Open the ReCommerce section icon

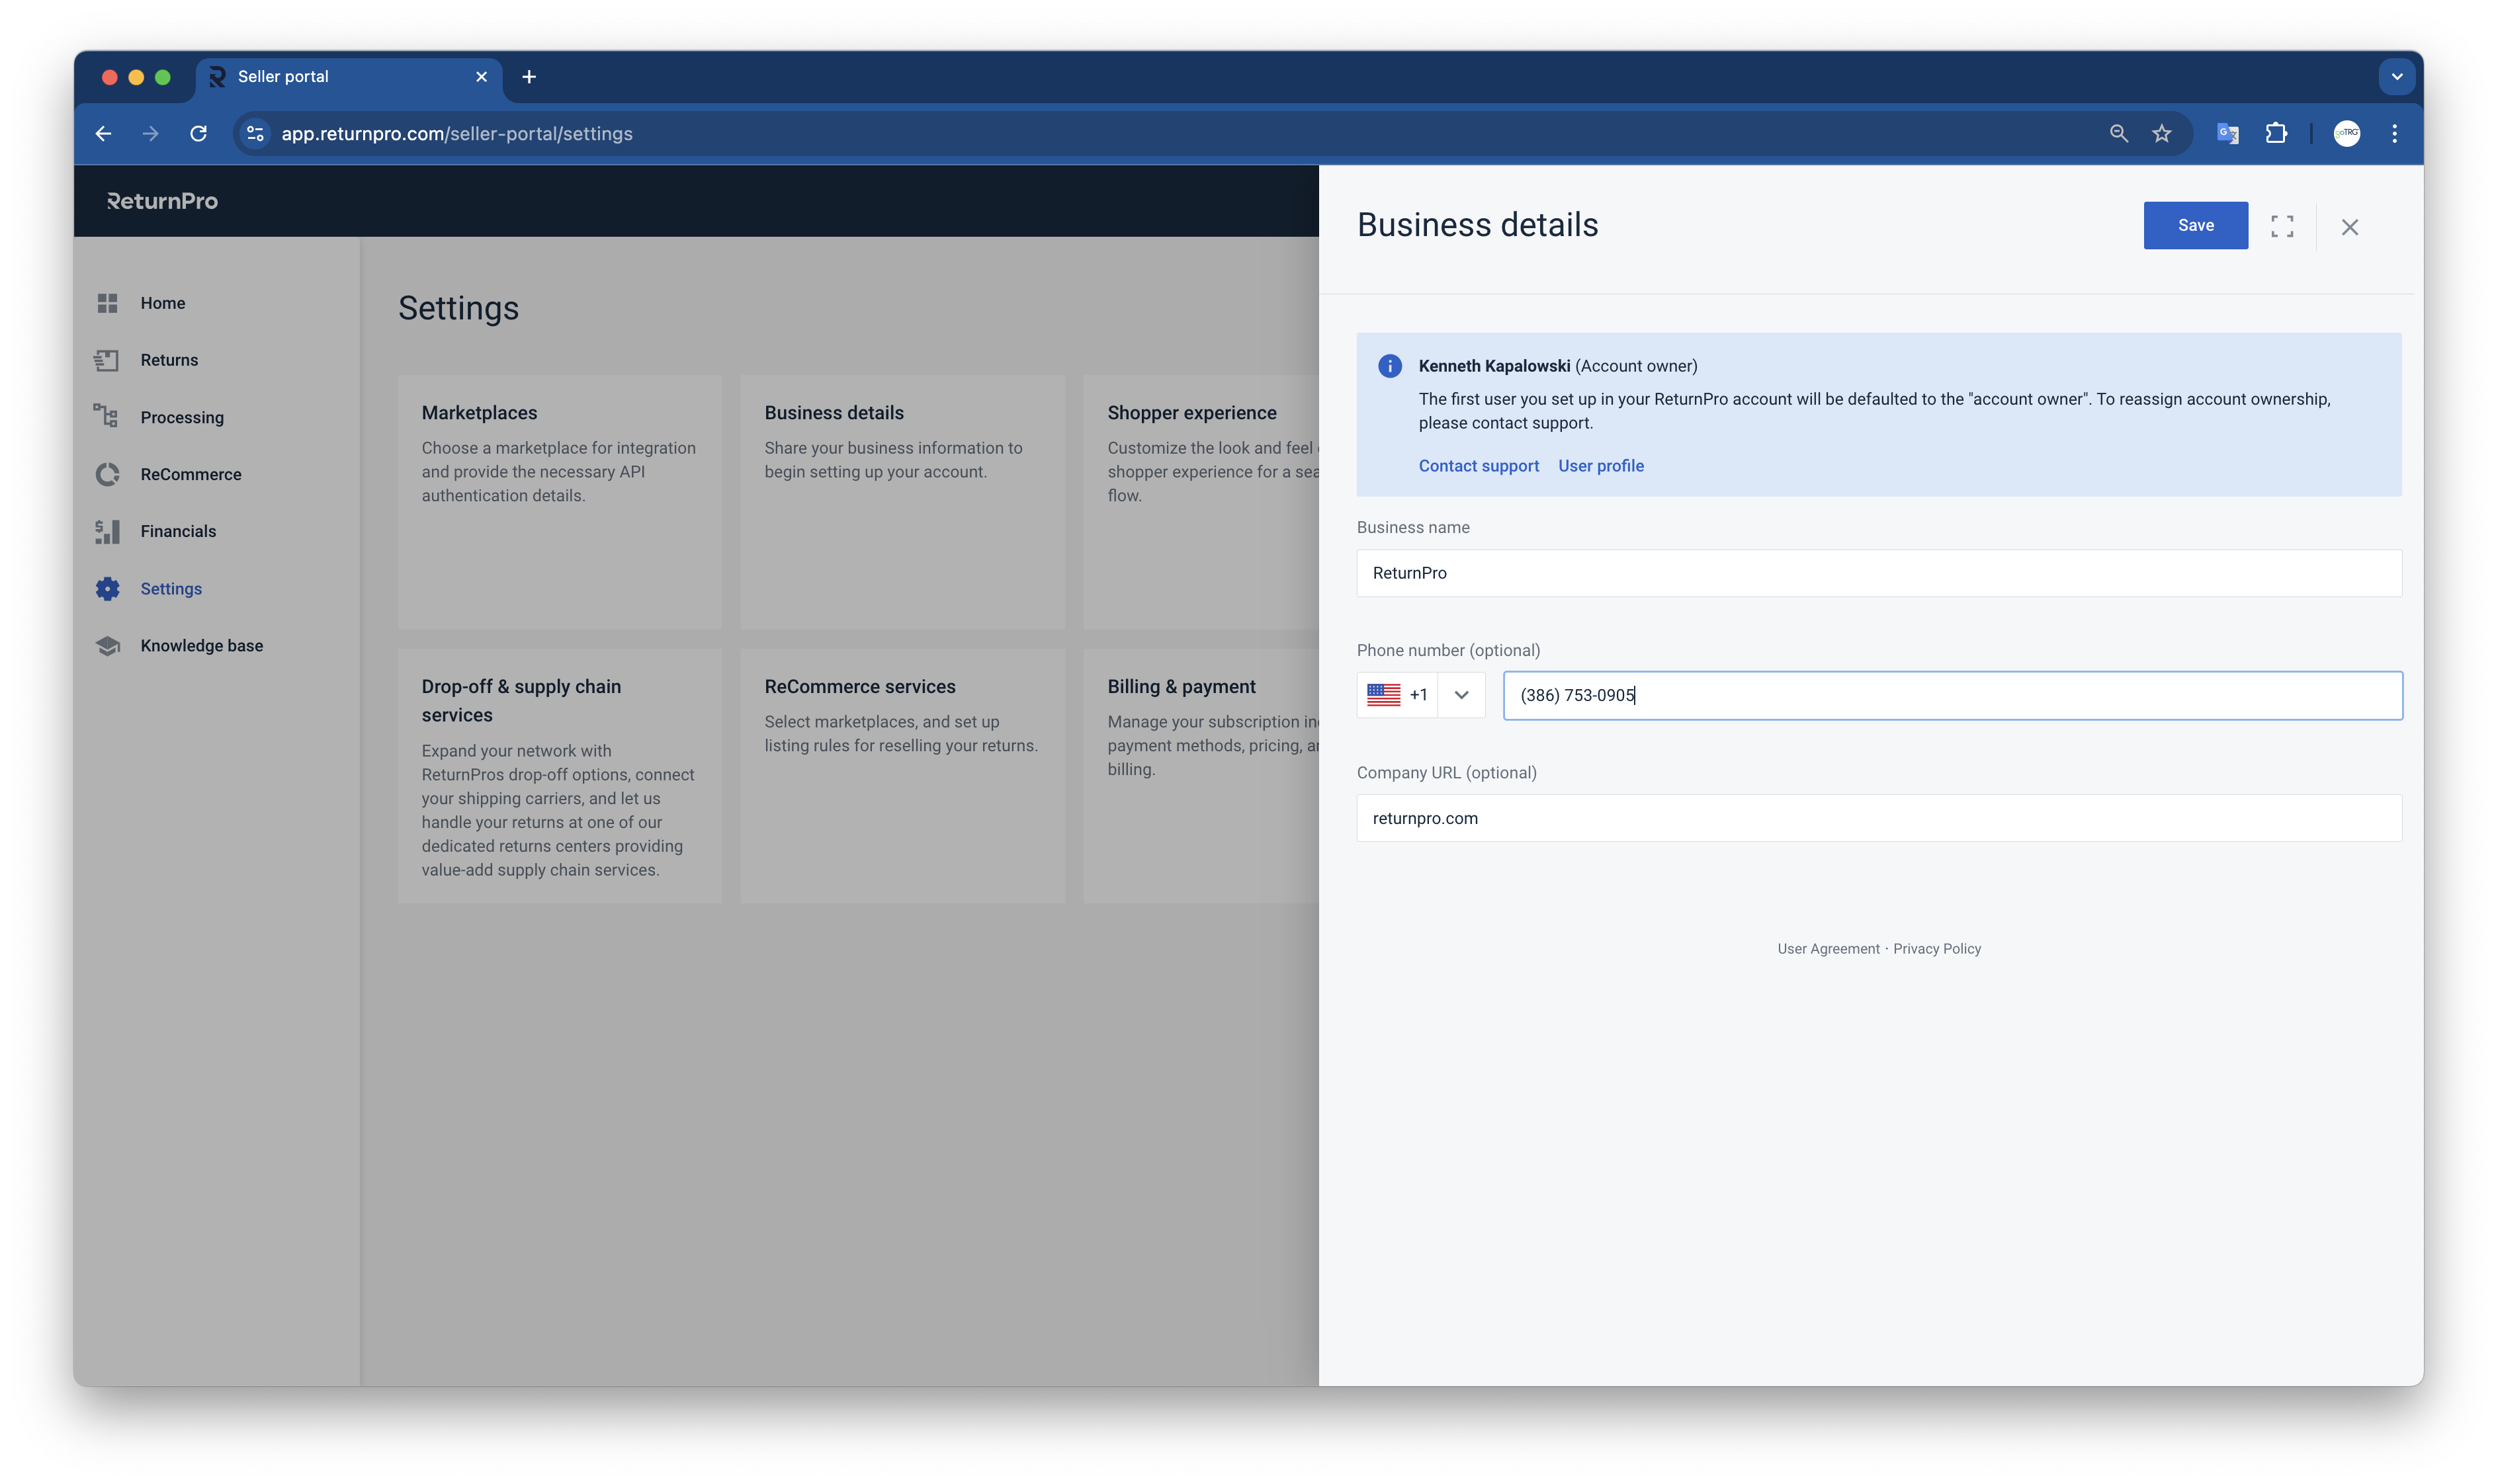click(107, 474)
